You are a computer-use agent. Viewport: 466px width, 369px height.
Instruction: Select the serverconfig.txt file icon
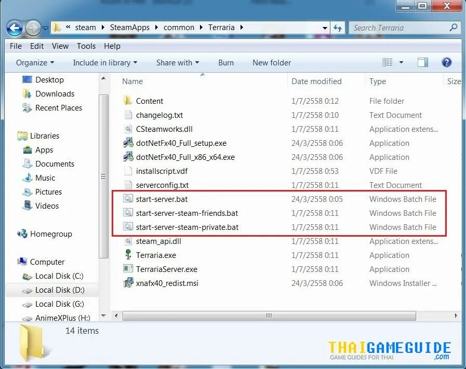128,185
